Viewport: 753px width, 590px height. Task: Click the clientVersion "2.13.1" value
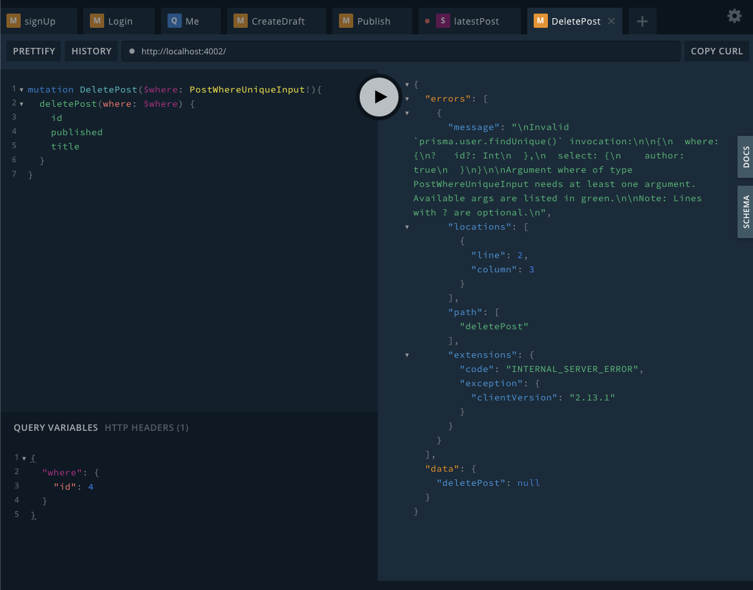592,397
